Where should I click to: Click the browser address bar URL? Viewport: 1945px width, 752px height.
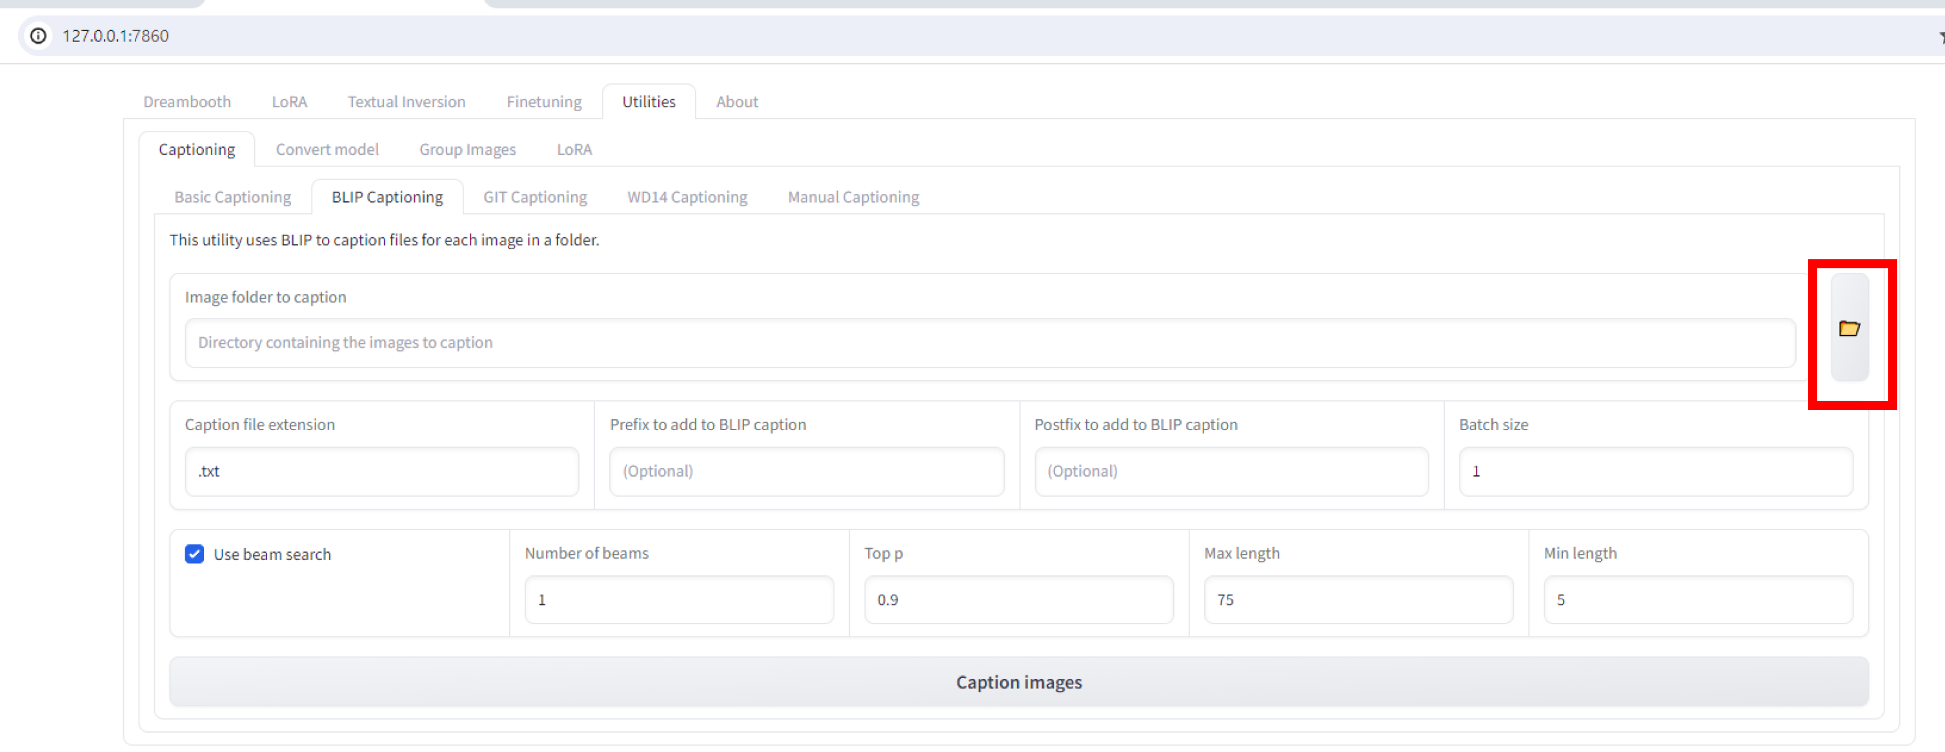pyautogui.click(x=116, y=35)
